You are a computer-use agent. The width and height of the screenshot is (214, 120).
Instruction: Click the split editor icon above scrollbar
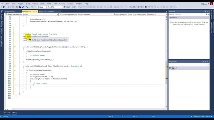click(166, 17)
